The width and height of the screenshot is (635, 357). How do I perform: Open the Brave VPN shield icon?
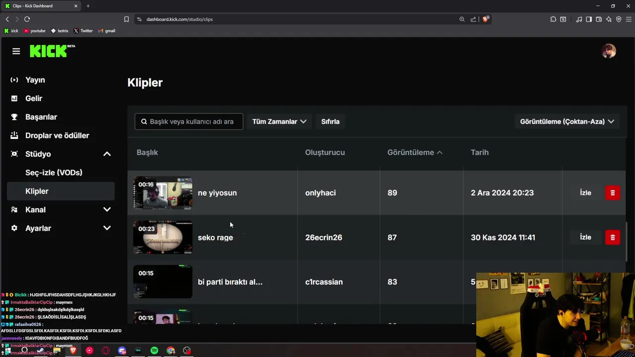(619, 19)
